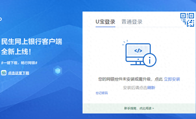Click the 刷新 link after install
The image size is (196, 119).
click(x=151, y=88)
